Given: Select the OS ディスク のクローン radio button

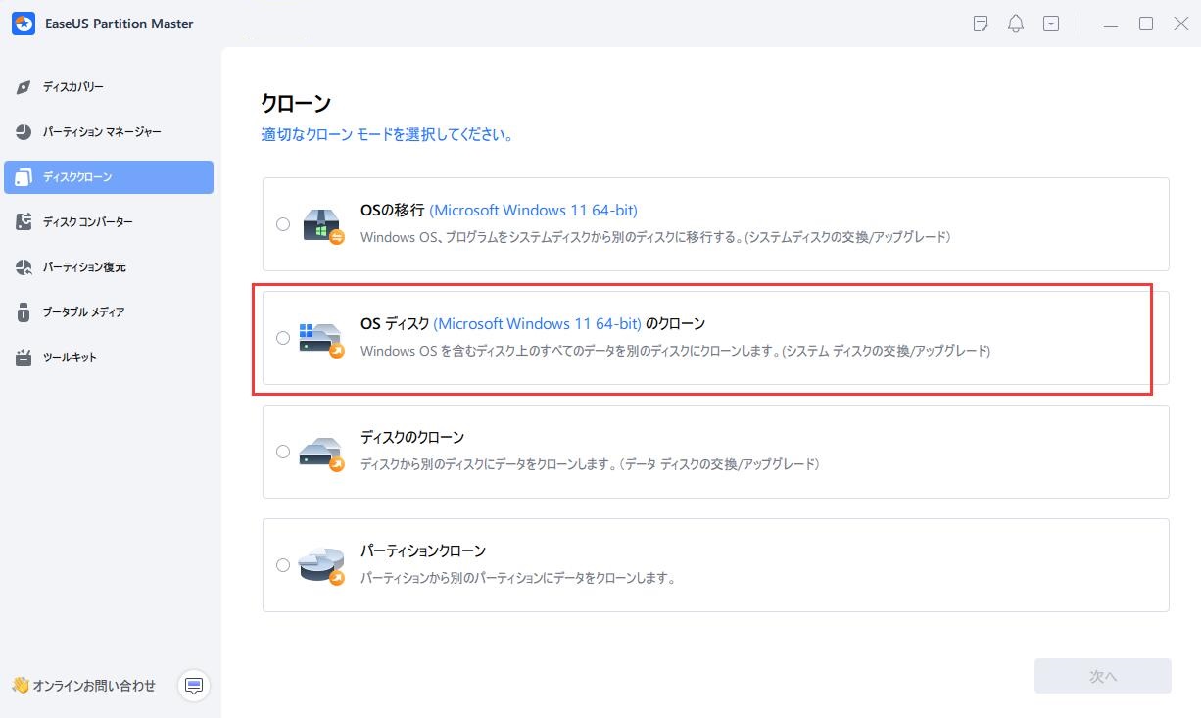Looking at the screenshot, I should (x=283, y=338).
